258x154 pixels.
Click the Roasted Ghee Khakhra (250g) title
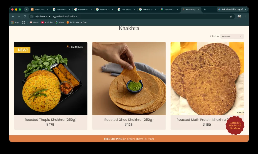[129, 120]
